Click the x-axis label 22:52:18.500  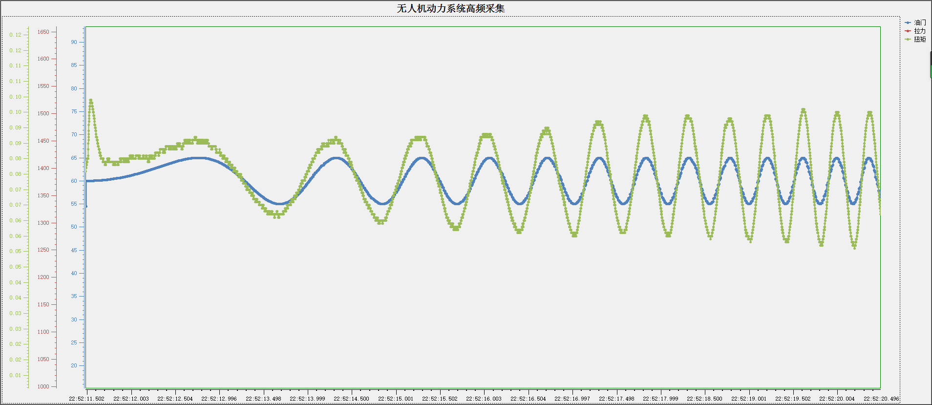pyautogui.click(x=704, y=399)
